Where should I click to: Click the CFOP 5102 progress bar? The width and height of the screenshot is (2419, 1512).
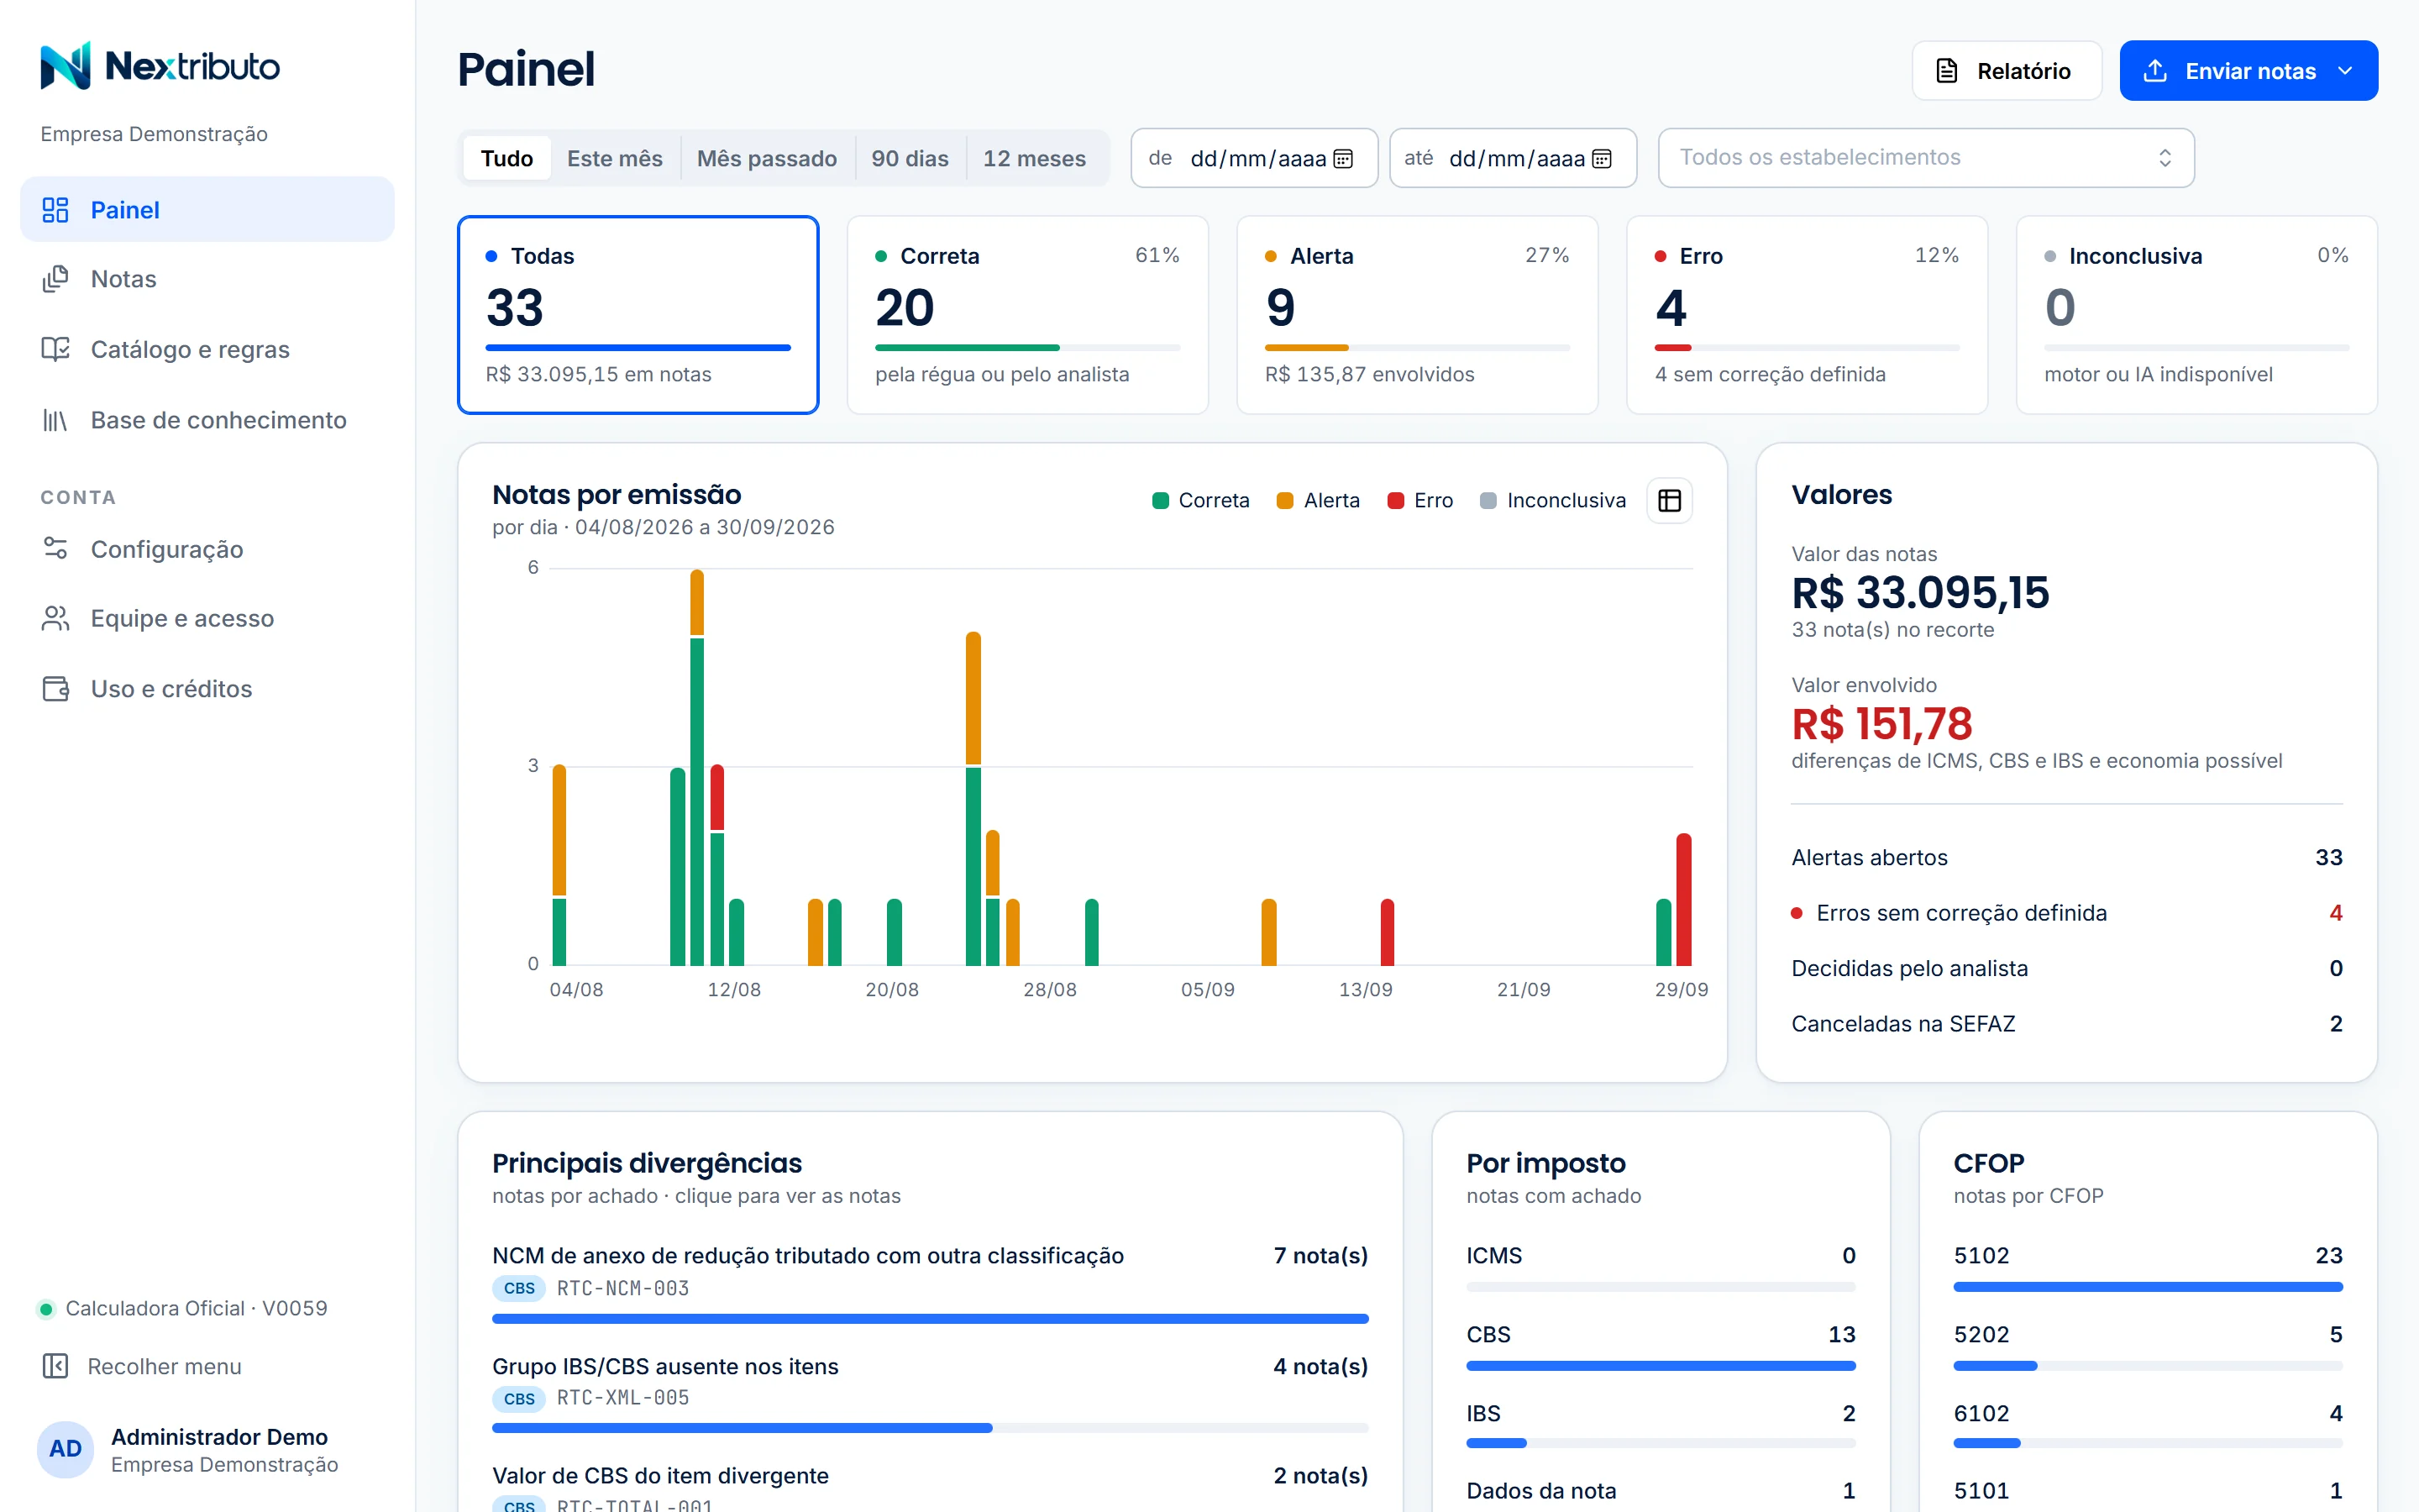click(2147, 1287)
